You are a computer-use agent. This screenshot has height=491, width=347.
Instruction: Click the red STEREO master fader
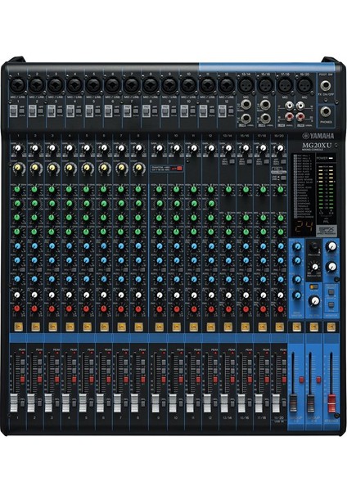331,404
